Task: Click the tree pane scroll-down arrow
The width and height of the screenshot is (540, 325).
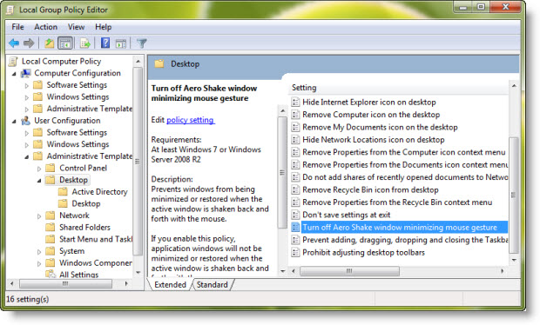Action: tap(138, 273)
